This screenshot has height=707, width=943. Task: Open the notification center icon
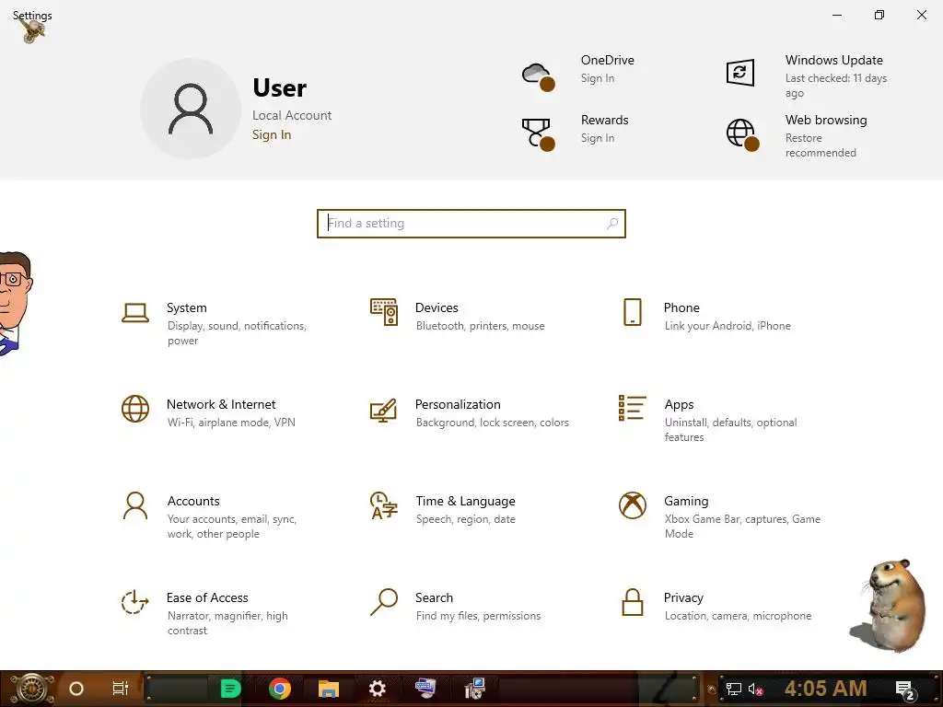point(905,690)
